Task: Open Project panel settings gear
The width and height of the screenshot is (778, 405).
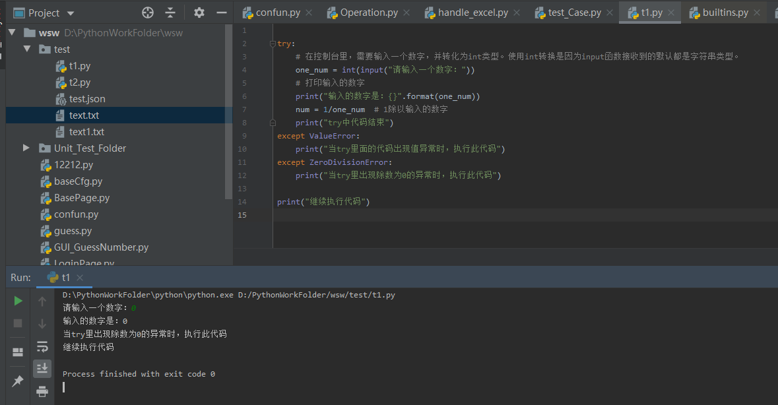Action: click(x=199, y=13)
